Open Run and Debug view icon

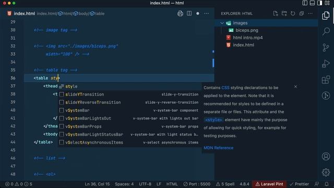326,64
